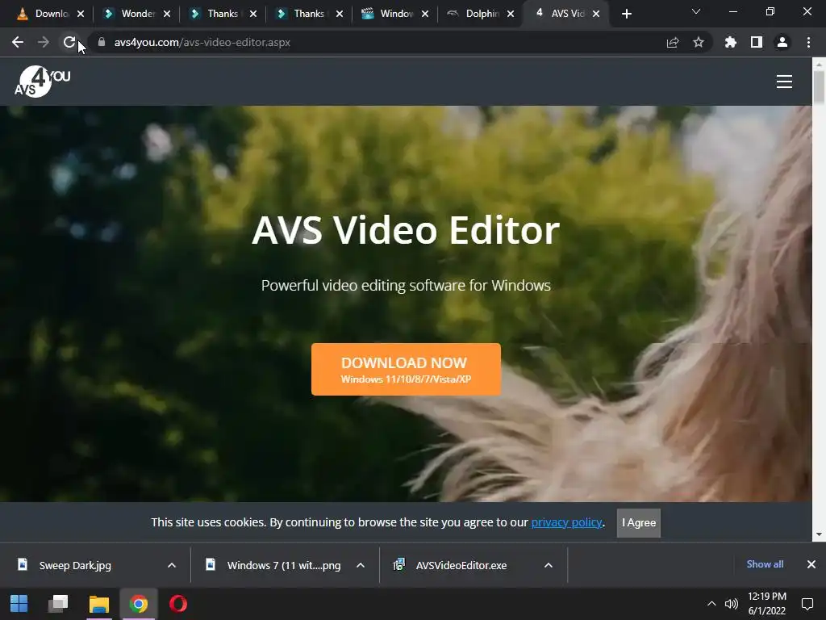Launch Opera from the taskbar
The height and width of the screenshot is (620, 826).
click(x=178, y=604)
